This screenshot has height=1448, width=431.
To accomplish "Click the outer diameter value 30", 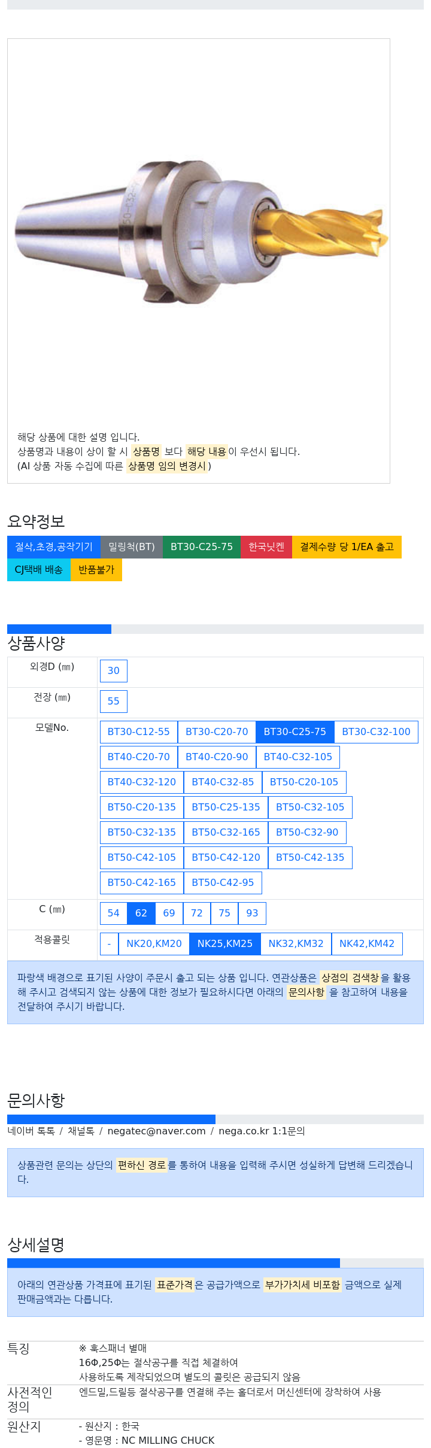I will click(x=113, y=670).
